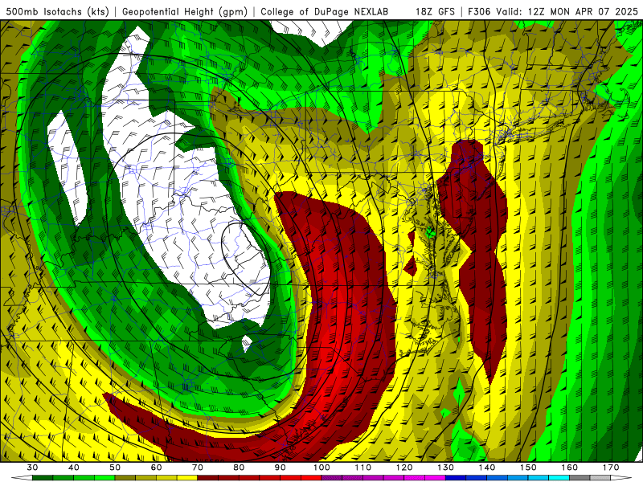Image resolution: width=643 pixels, height=482 pixels.
Task: Click the 30 value on the color scale
Action: (x=32, y=468)
